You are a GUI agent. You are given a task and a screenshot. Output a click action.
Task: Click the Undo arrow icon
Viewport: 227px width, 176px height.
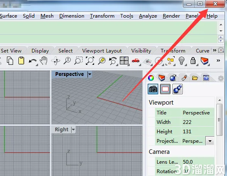pyautogui.click(x=33, y=61)
